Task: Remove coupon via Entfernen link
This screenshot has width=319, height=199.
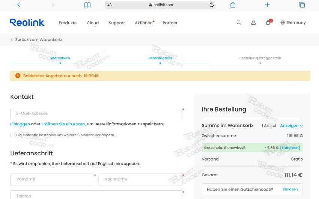Action: tap(290, 148)
